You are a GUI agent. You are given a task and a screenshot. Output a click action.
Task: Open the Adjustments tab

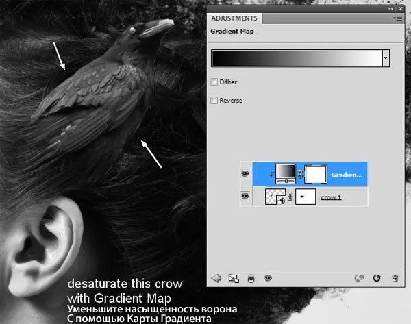[234, 18]
